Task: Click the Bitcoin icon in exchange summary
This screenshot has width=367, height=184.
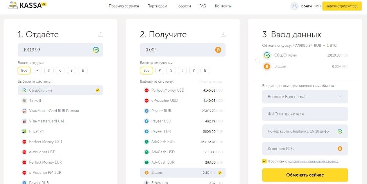Action: (267, 67)
